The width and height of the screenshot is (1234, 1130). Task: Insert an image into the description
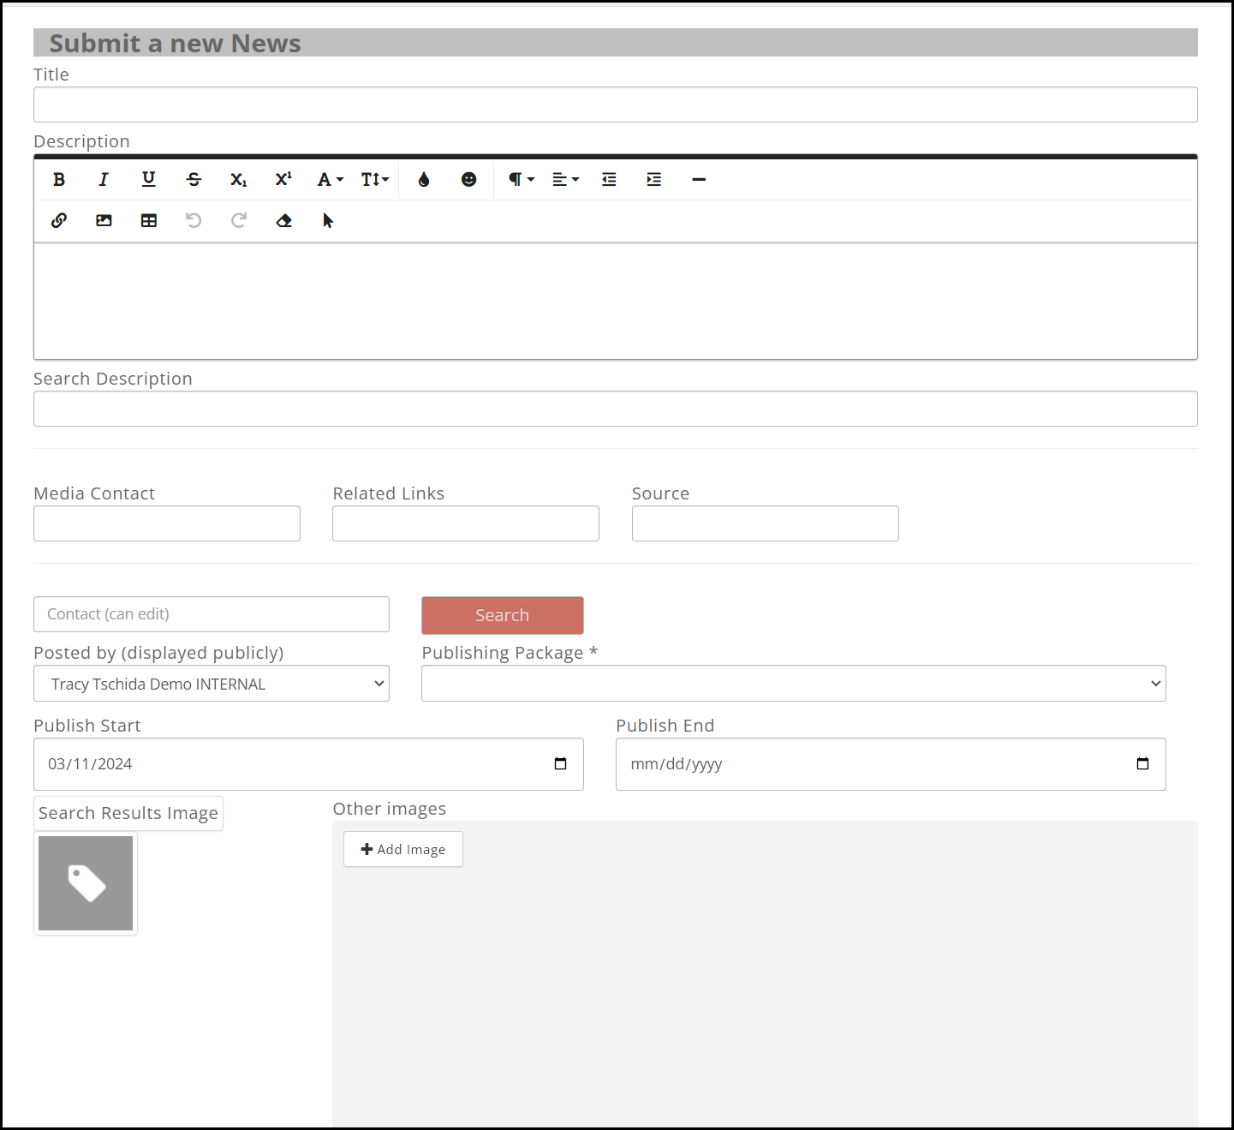point(104,220)
